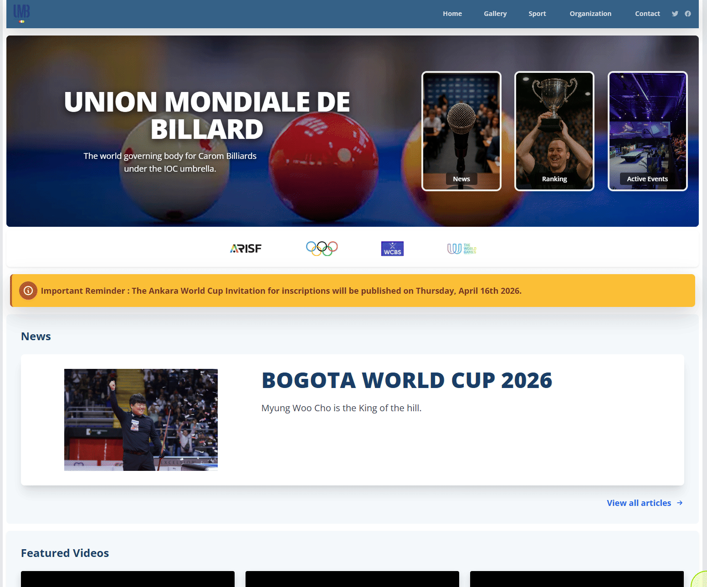The width and height of the screenshot is (707, 587).
Task: Click the info icon in reminder banner
Action: (28, 291)
